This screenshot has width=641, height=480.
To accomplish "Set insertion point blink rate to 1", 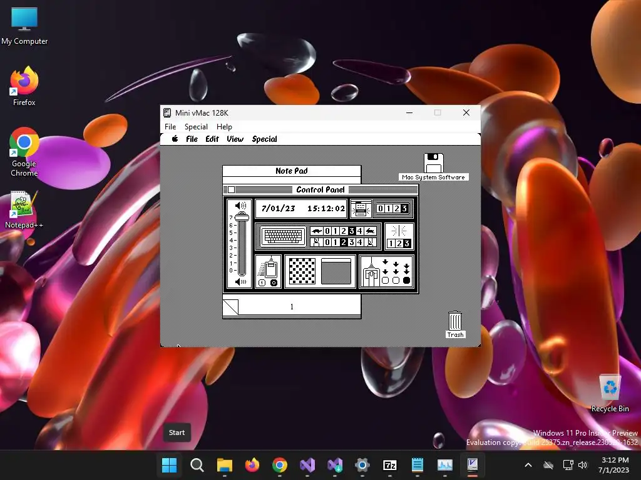I will tap(391, 244).
